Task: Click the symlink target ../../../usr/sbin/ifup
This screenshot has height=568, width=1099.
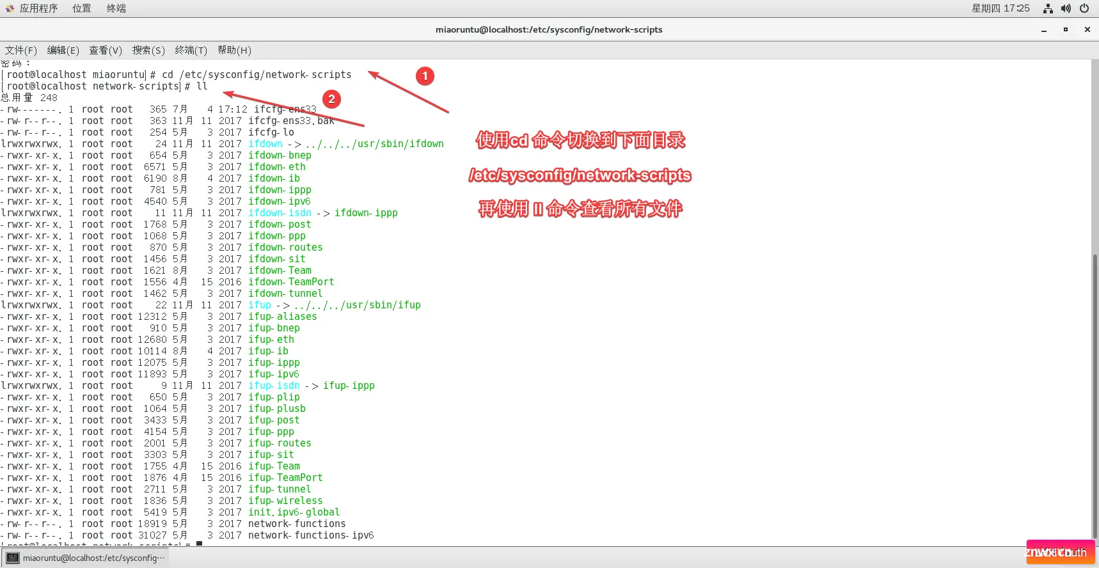Action: [x=358, y=305]
